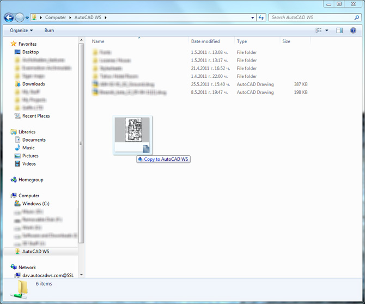Click the Windows (C:) drive icon
This screenshot has height=304, width=365.
click(x=17, y=203)
